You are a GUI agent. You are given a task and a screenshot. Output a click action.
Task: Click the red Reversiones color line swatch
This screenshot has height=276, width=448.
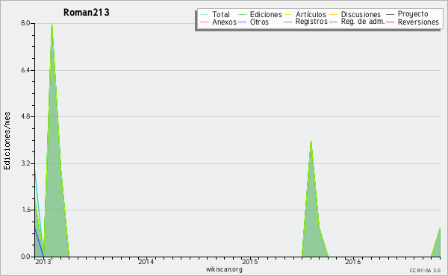tap(390, 22)
